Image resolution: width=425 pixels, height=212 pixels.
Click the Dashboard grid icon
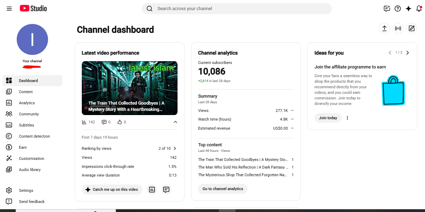point(9,81)
